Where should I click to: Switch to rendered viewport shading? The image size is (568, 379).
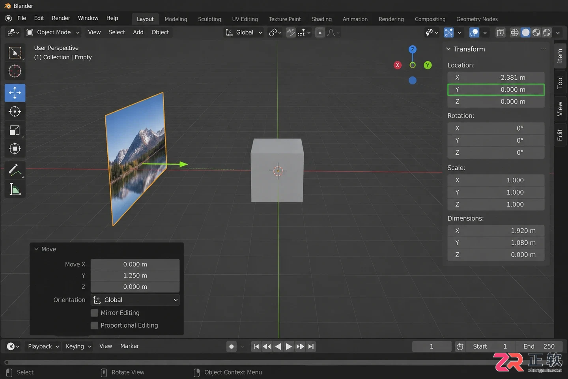coord(547,32)
